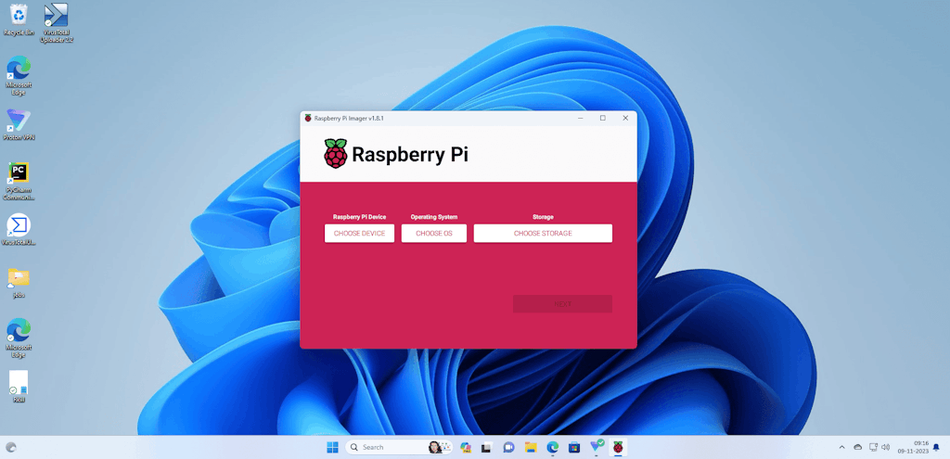Click the disabled NEXT button
Viewport: 950px width, 459px height.
(562, 304)
